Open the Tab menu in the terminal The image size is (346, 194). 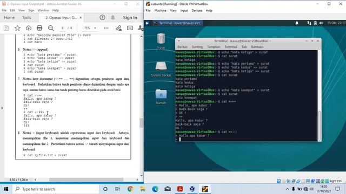pos(244,47)
